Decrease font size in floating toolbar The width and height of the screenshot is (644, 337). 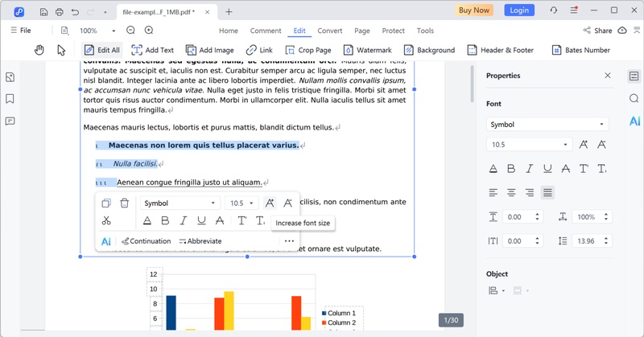[x=288, y=203]
